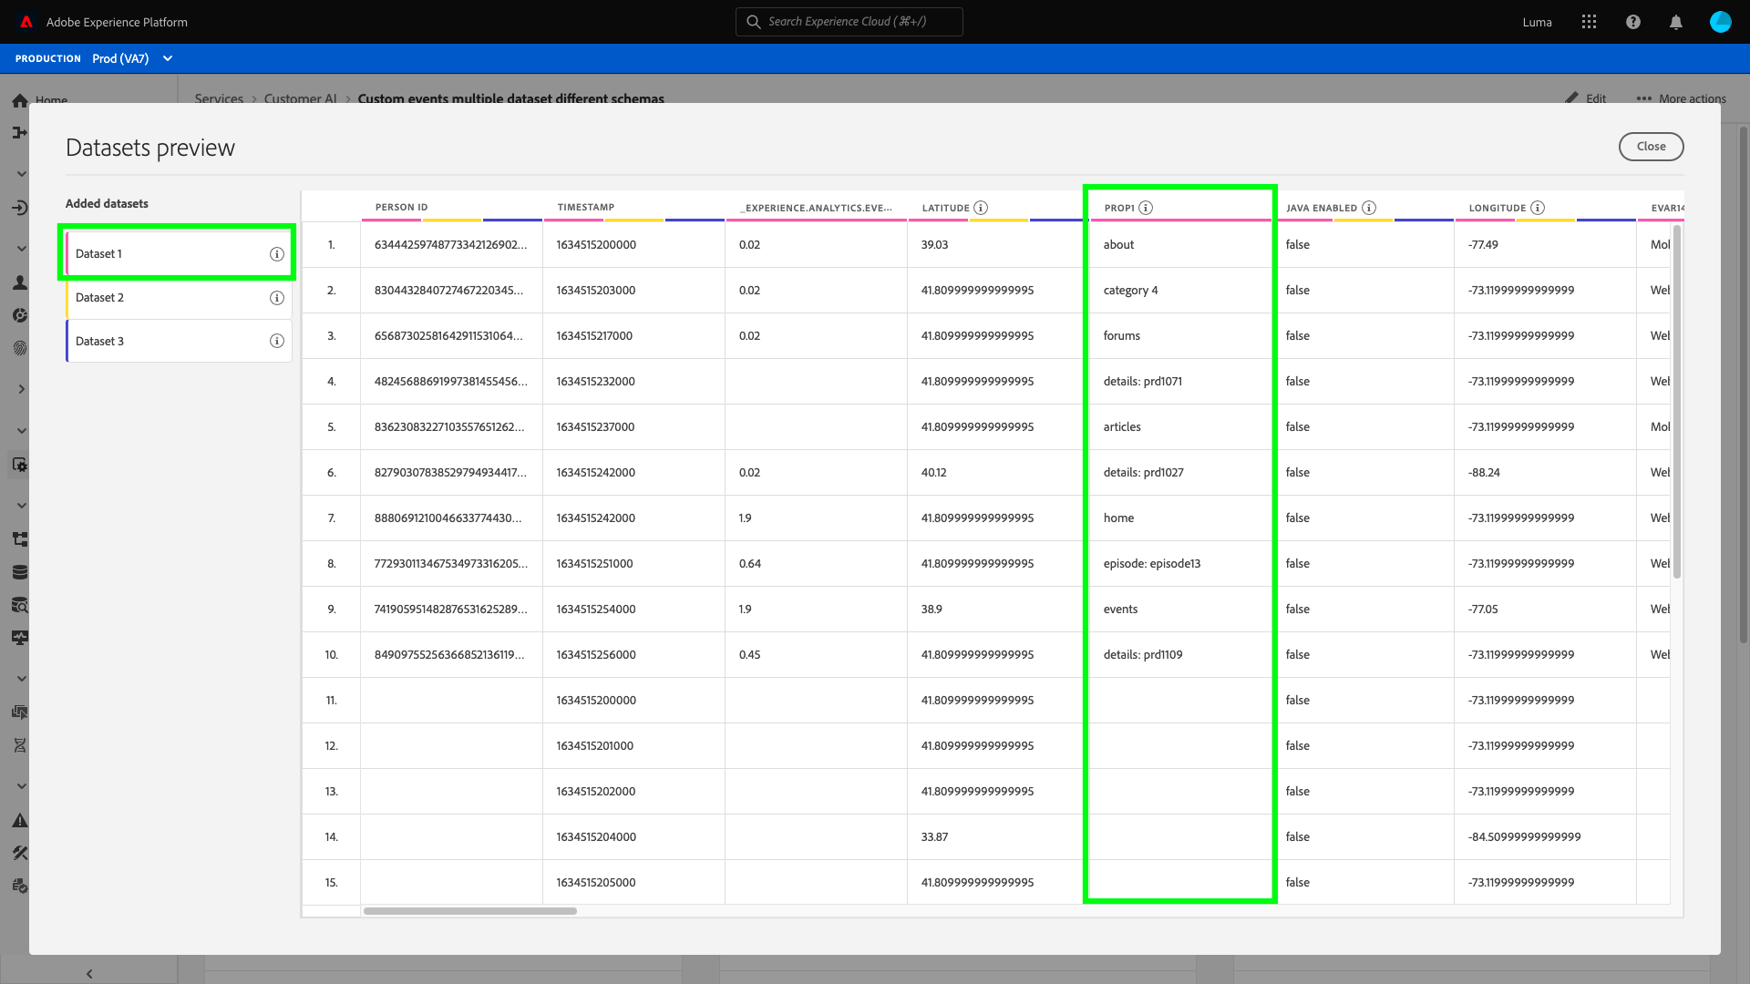
Task: Expand the Prod (VA7) sandbox dropdown
Action: click(168, 58)
